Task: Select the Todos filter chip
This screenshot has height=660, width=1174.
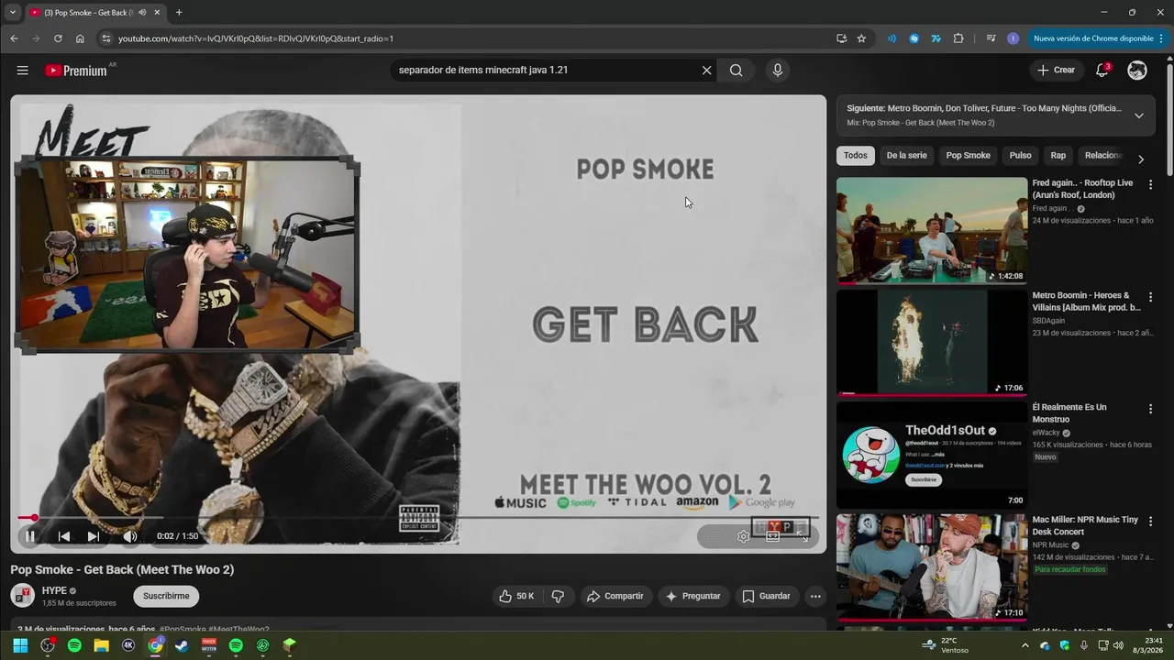Action: click(x=855, y=156)
